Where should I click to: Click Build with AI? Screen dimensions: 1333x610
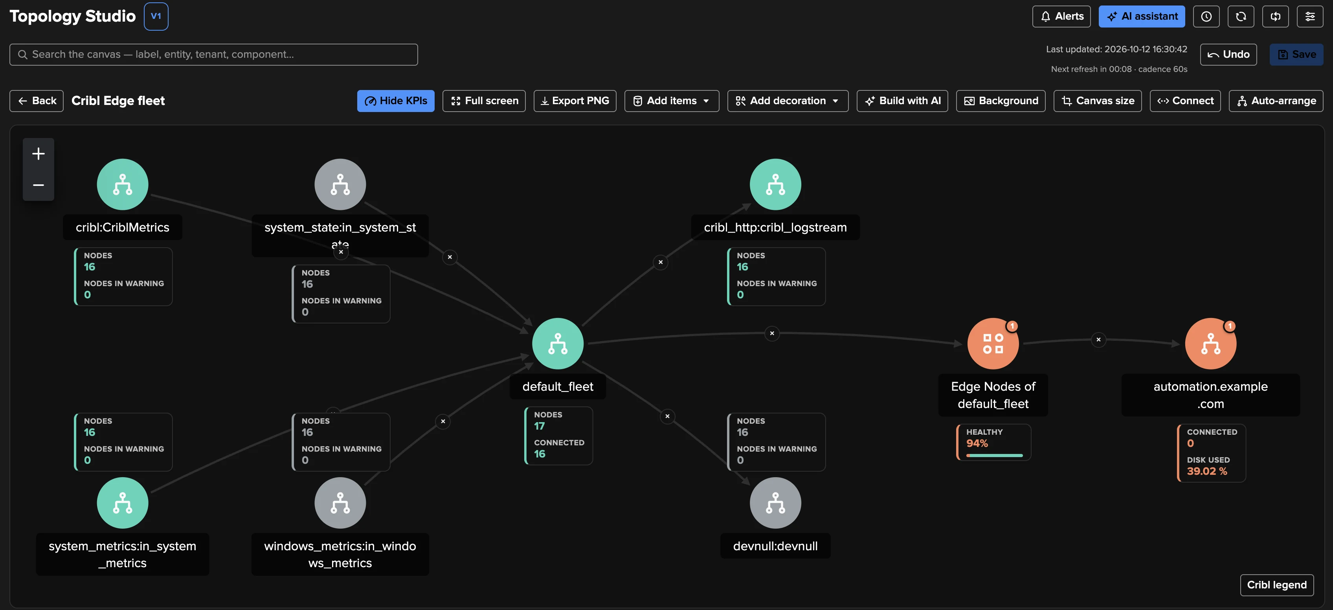902,101
